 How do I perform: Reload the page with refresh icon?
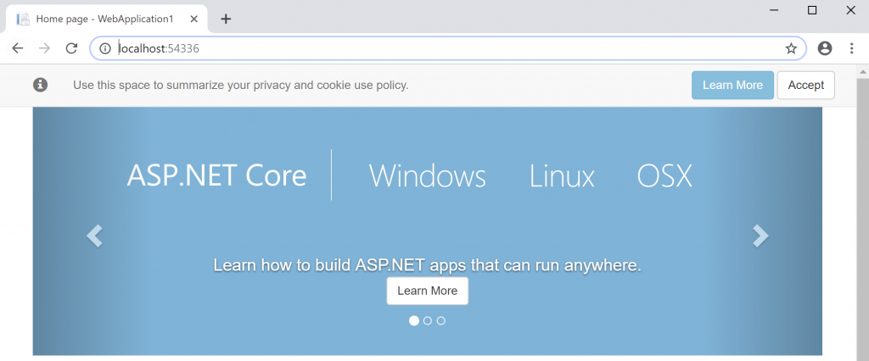pos(71,48)
